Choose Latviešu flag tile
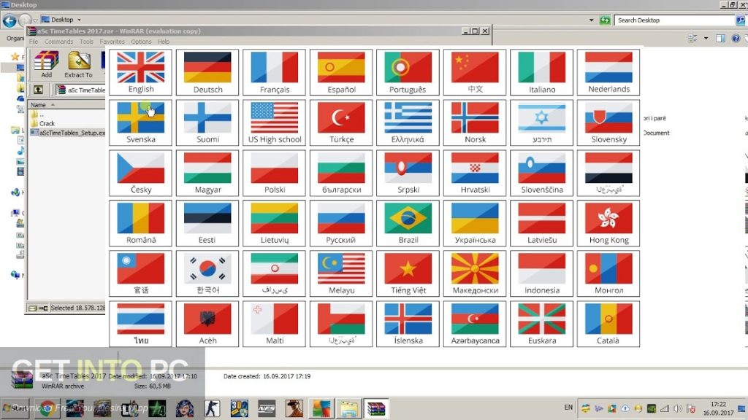 click(x=541, y=223)
